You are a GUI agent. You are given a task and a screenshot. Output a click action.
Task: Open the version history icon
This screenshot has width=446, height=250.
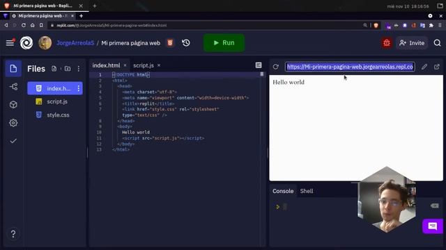[186, 43]
